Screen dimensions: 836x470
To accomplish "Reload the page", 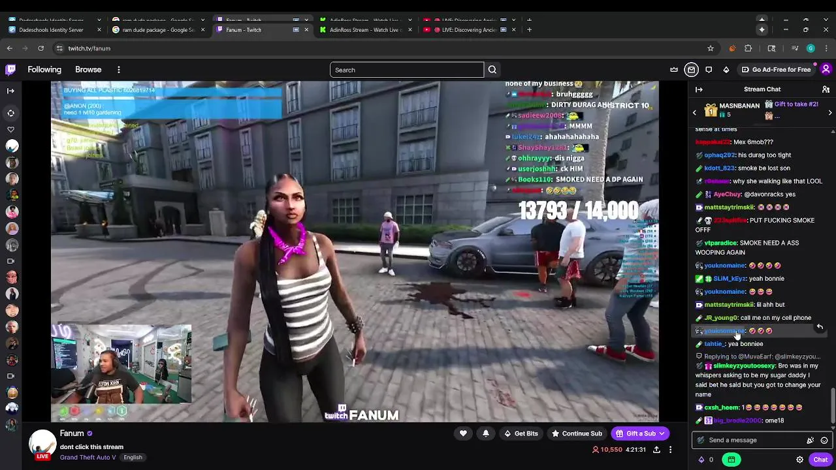I will click(40, 48).
